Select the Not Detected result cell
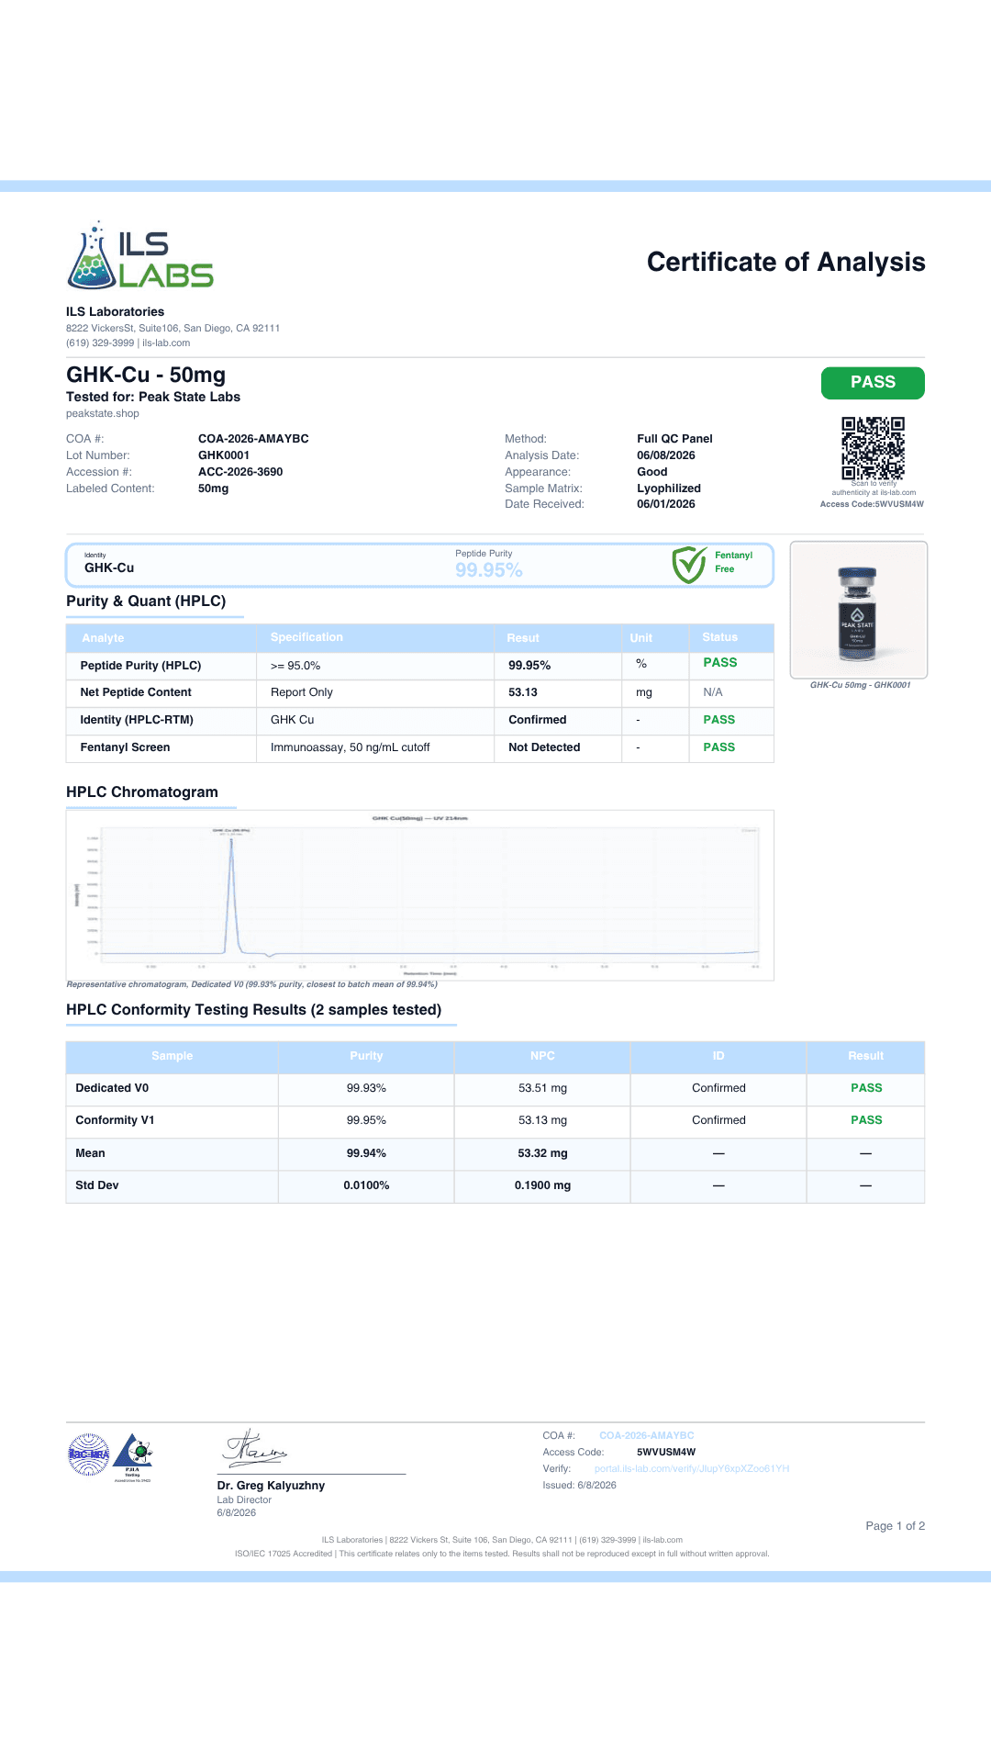 click(x=544, y=747)
